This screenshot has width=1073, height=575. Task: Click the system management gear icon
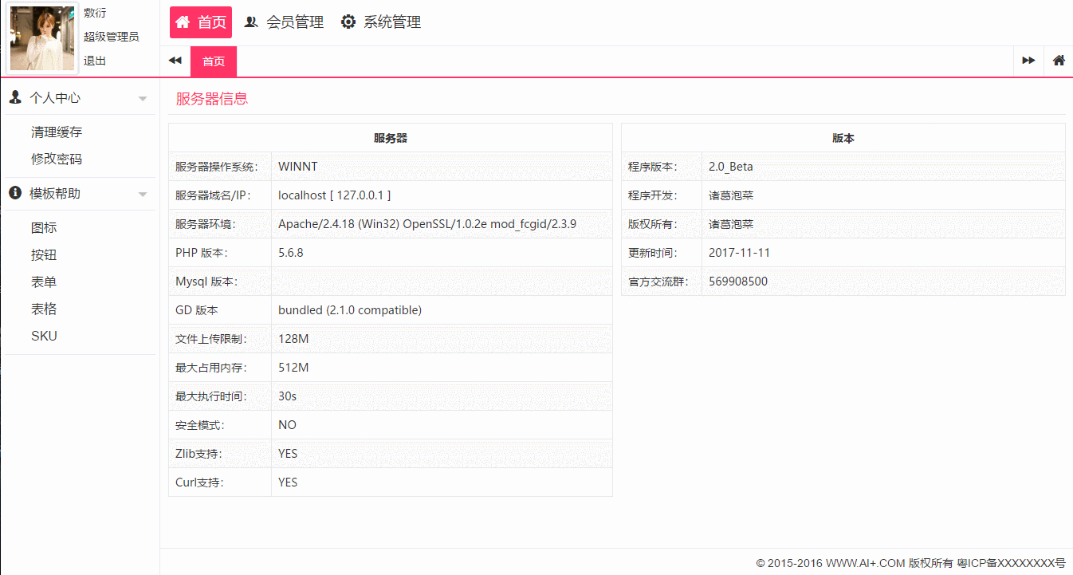point(348,22)
